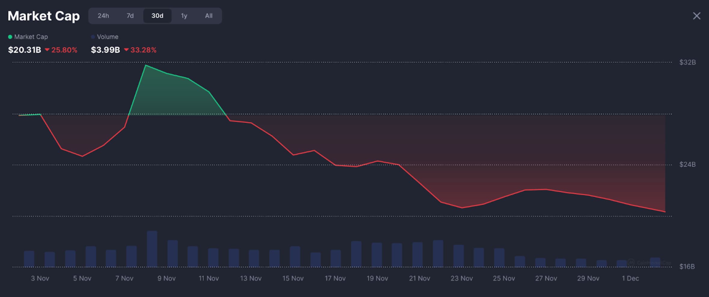Click the red triangle beside 25.80%
The width and height of the screenshot is (709, 297).
pos(48,50)
